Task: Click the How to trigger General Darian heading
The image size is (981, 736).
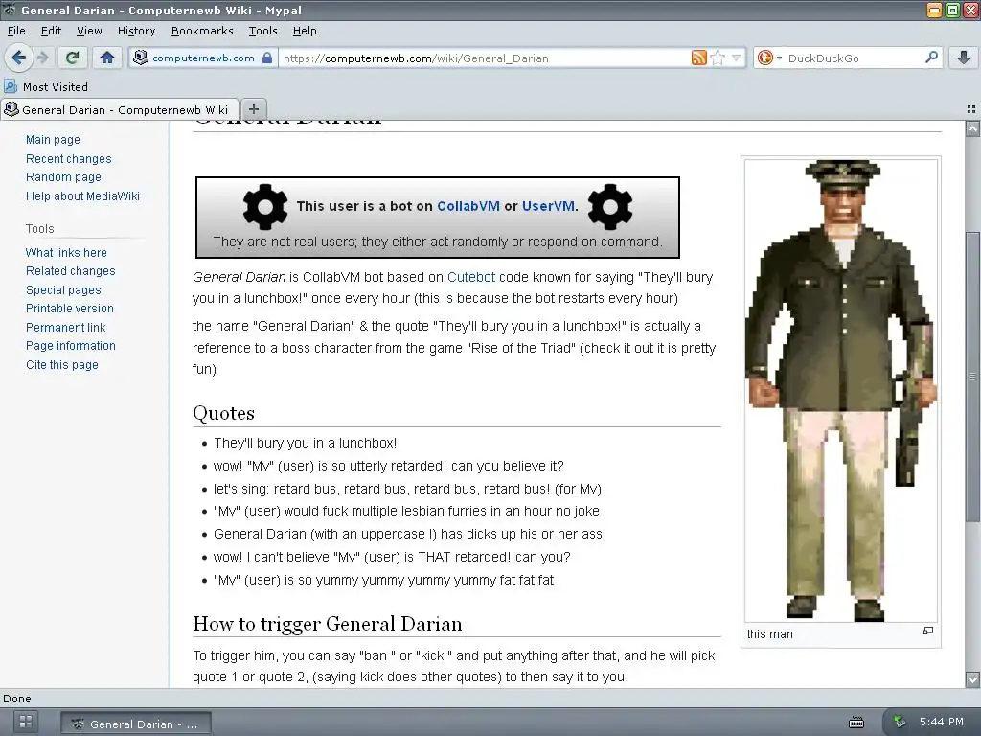Action: click(328, 624)
